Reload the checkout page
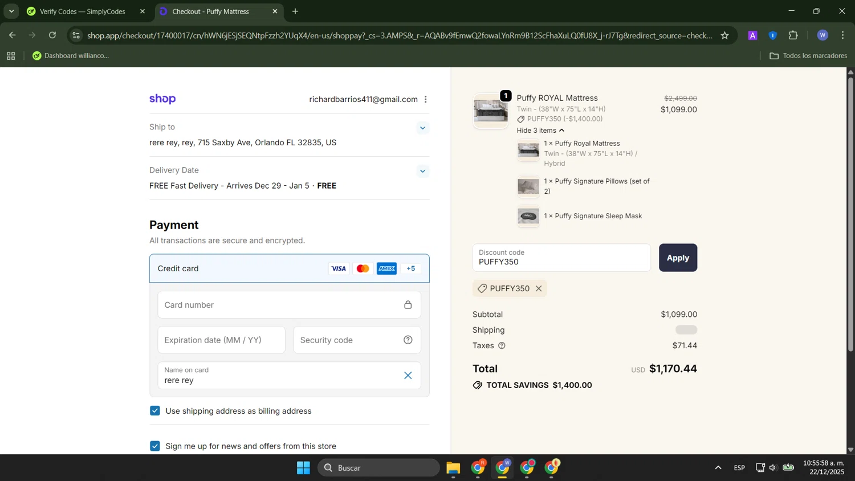The width and height of the screenshot is (855, 481). coord(52,35)
